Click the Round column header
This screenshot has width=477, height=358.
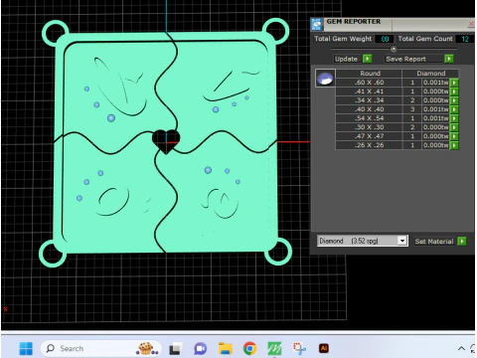pos(370,74)
